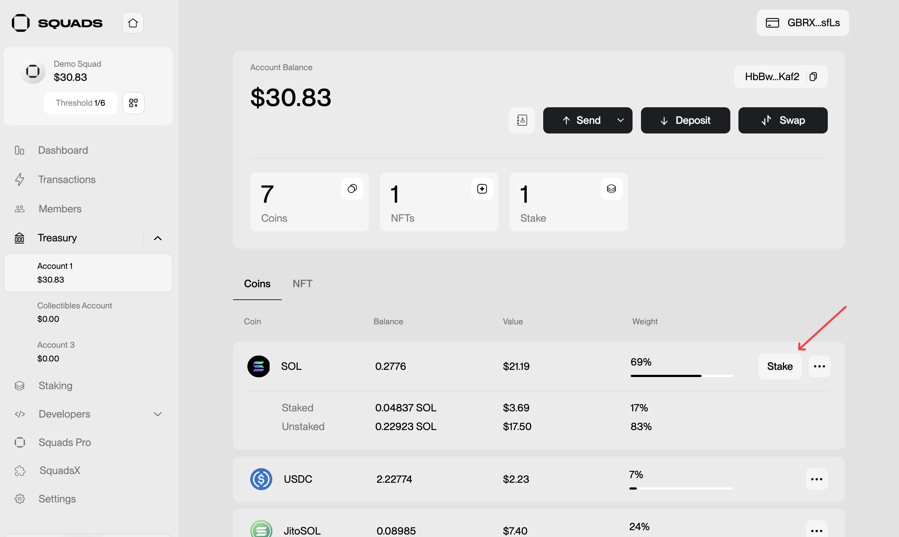The width and height of the screenshot is (899, 537).
Task: Click the Stake button on SOL row
Action: (x=780, y=366)
